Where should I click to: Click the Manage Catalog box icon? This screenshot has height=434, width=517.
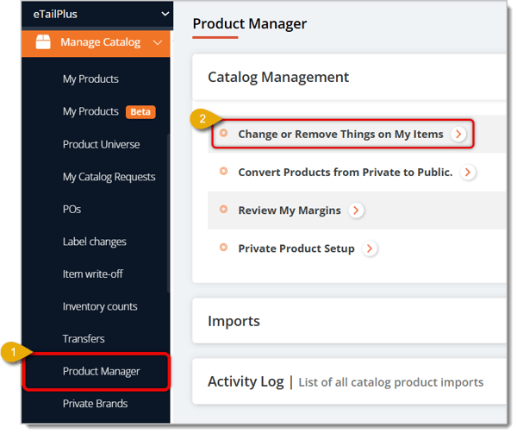[x=43, y=42]
